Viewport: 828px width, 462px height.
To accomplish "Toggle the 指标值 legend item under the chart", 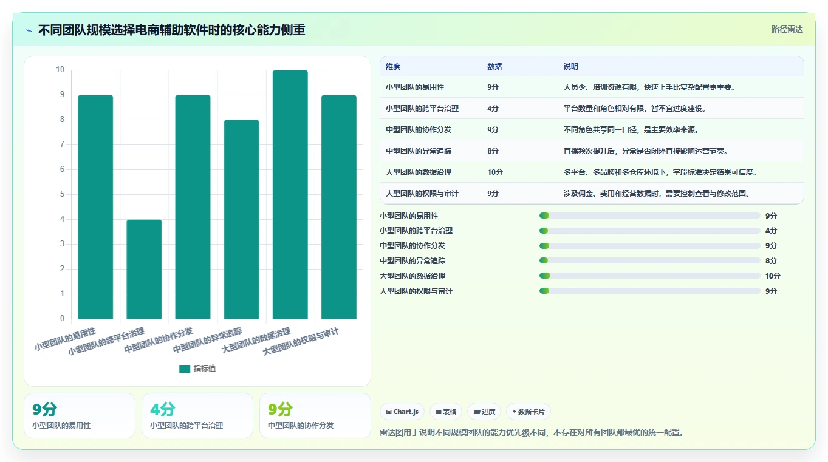I will coord(197,369).
